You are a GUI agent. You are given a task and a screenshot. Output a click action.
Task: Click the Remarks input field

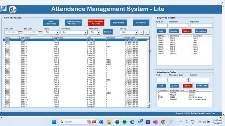200,80
